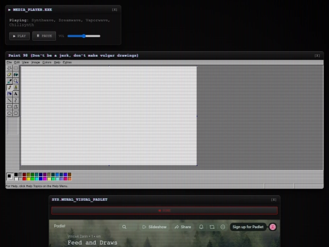Open the Colors menu in Paint
Viewport: 329px width, 247px height.
pos(47,62)
